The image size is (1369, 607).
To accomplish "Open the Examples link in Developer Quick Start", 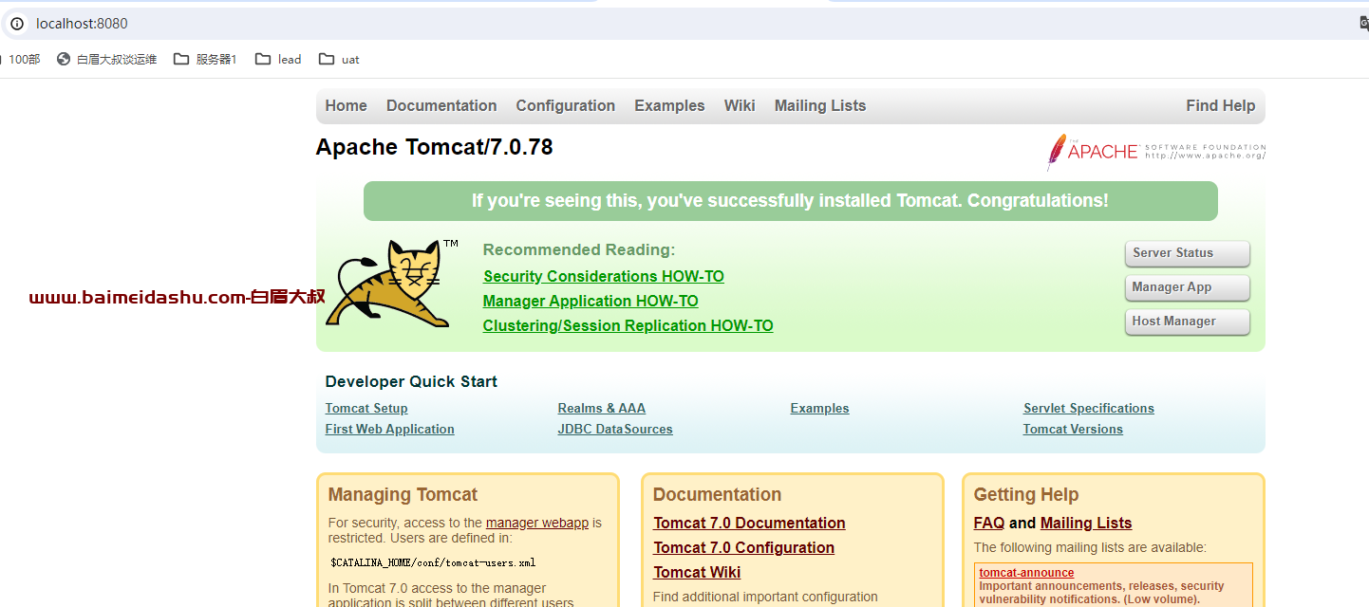I will point(819,408).
